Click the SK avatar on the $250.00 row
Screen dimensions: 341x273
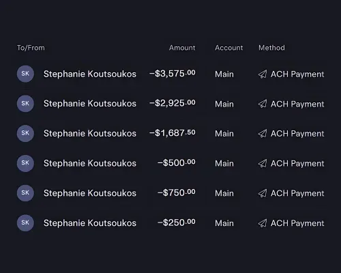pyautogui.click(x=25, y=222)
